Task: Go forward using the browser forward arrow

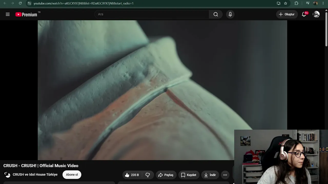Action: [12, 3]
